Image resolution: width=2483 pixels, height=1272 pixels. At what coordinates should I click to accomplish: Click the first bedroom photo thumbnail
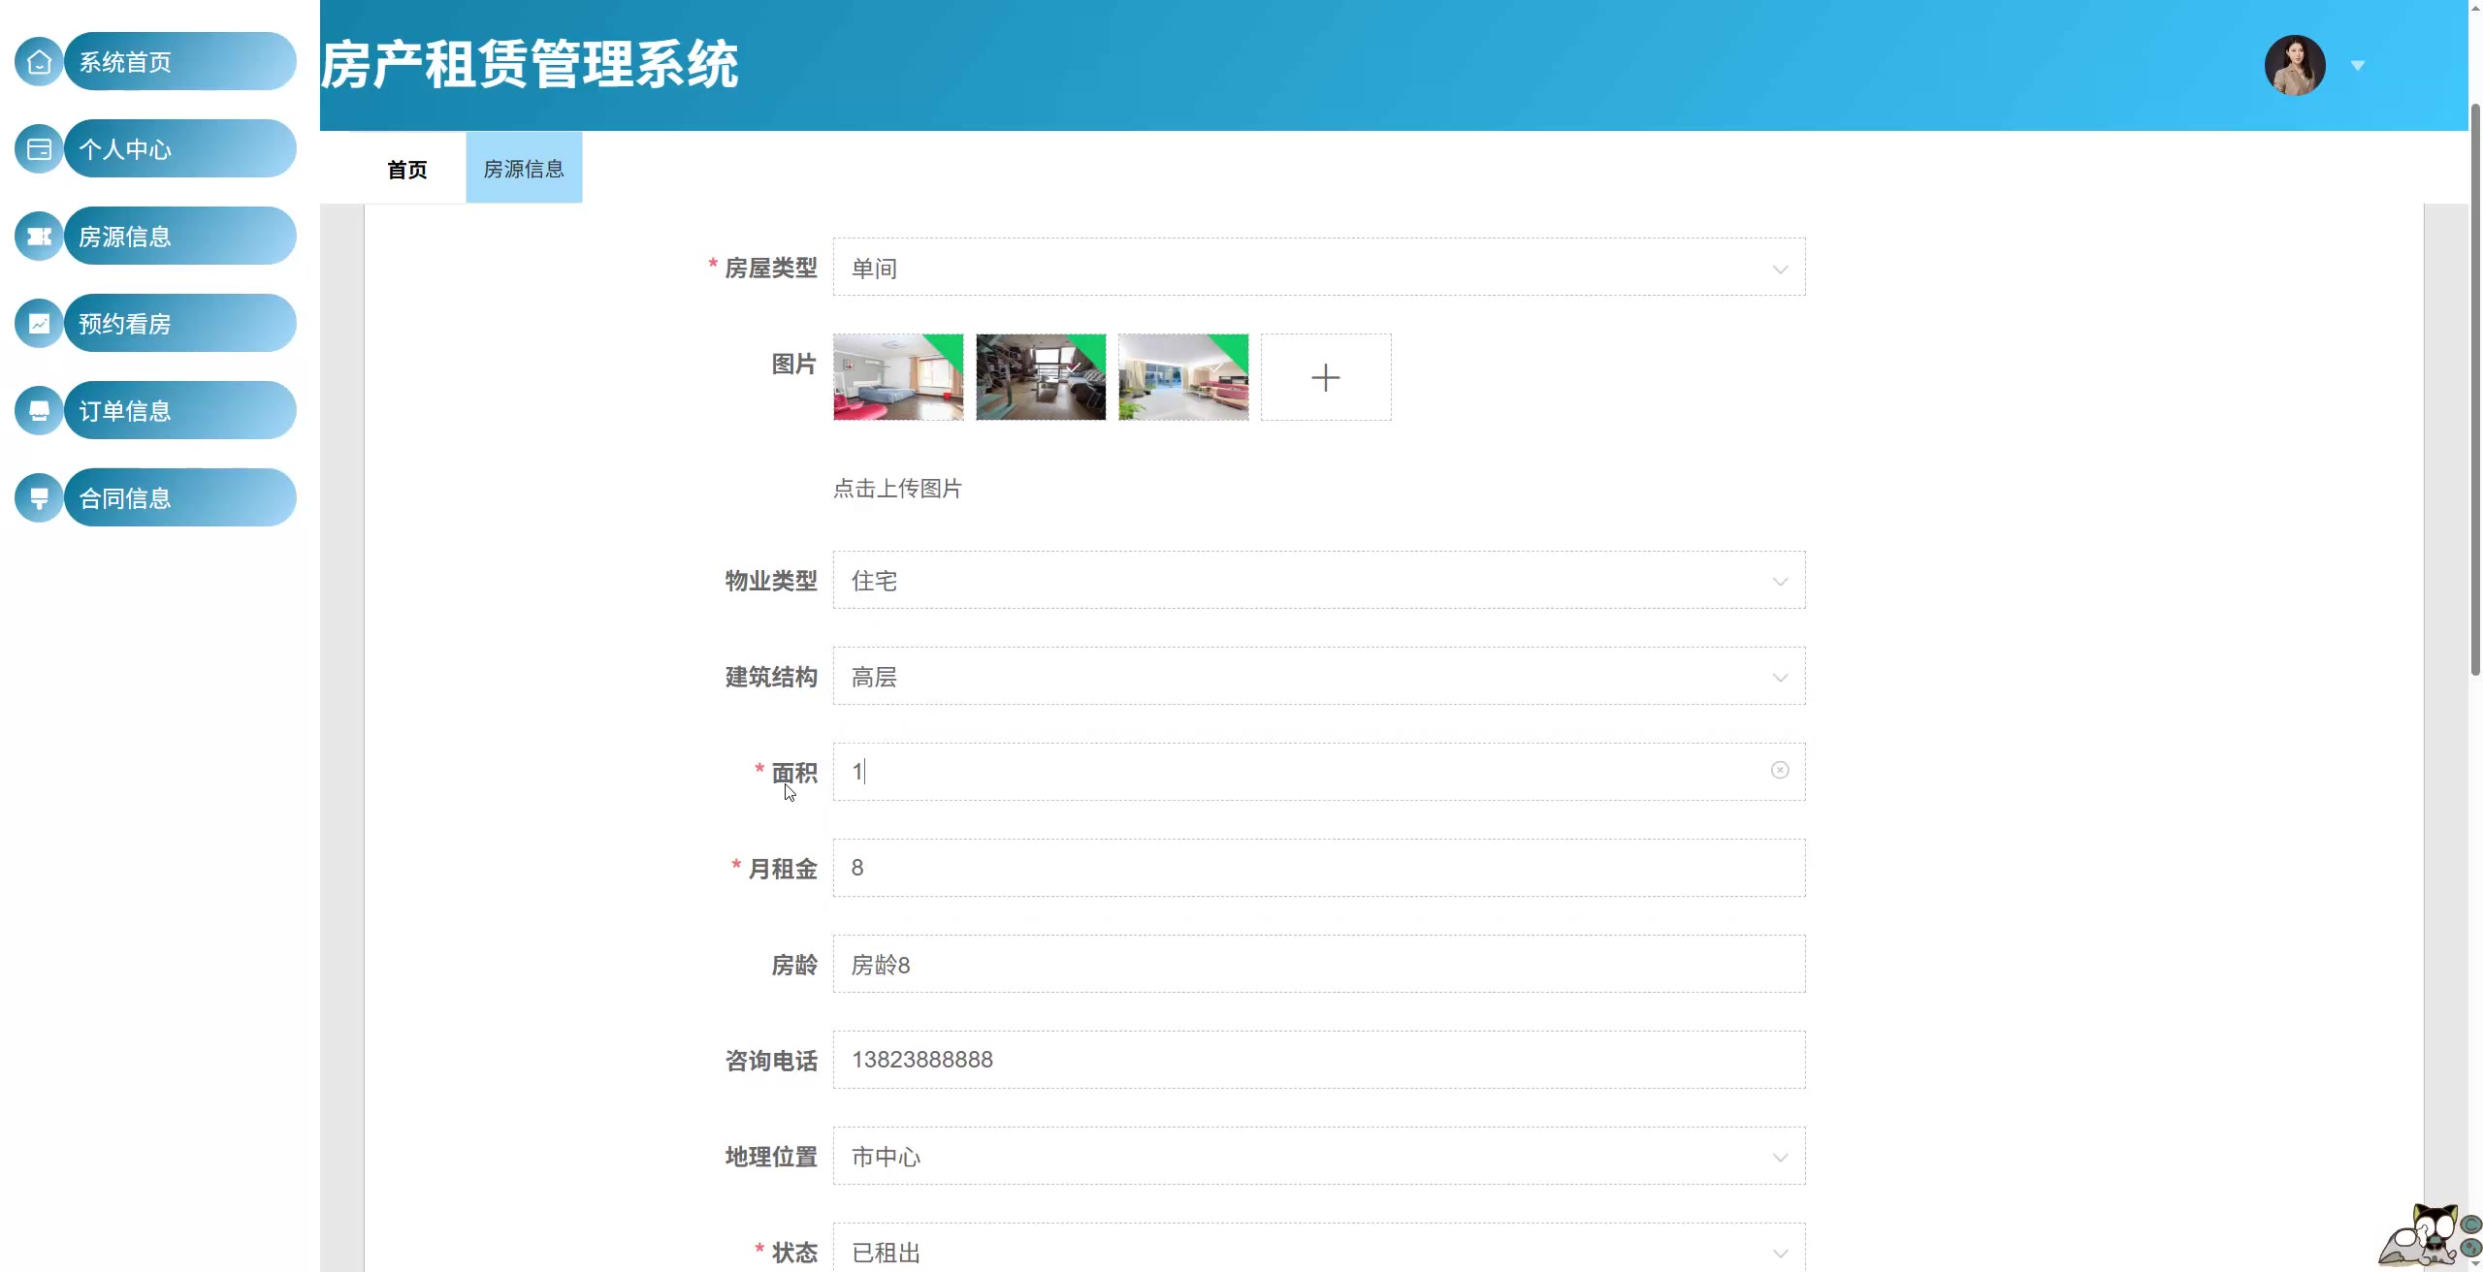897,377
